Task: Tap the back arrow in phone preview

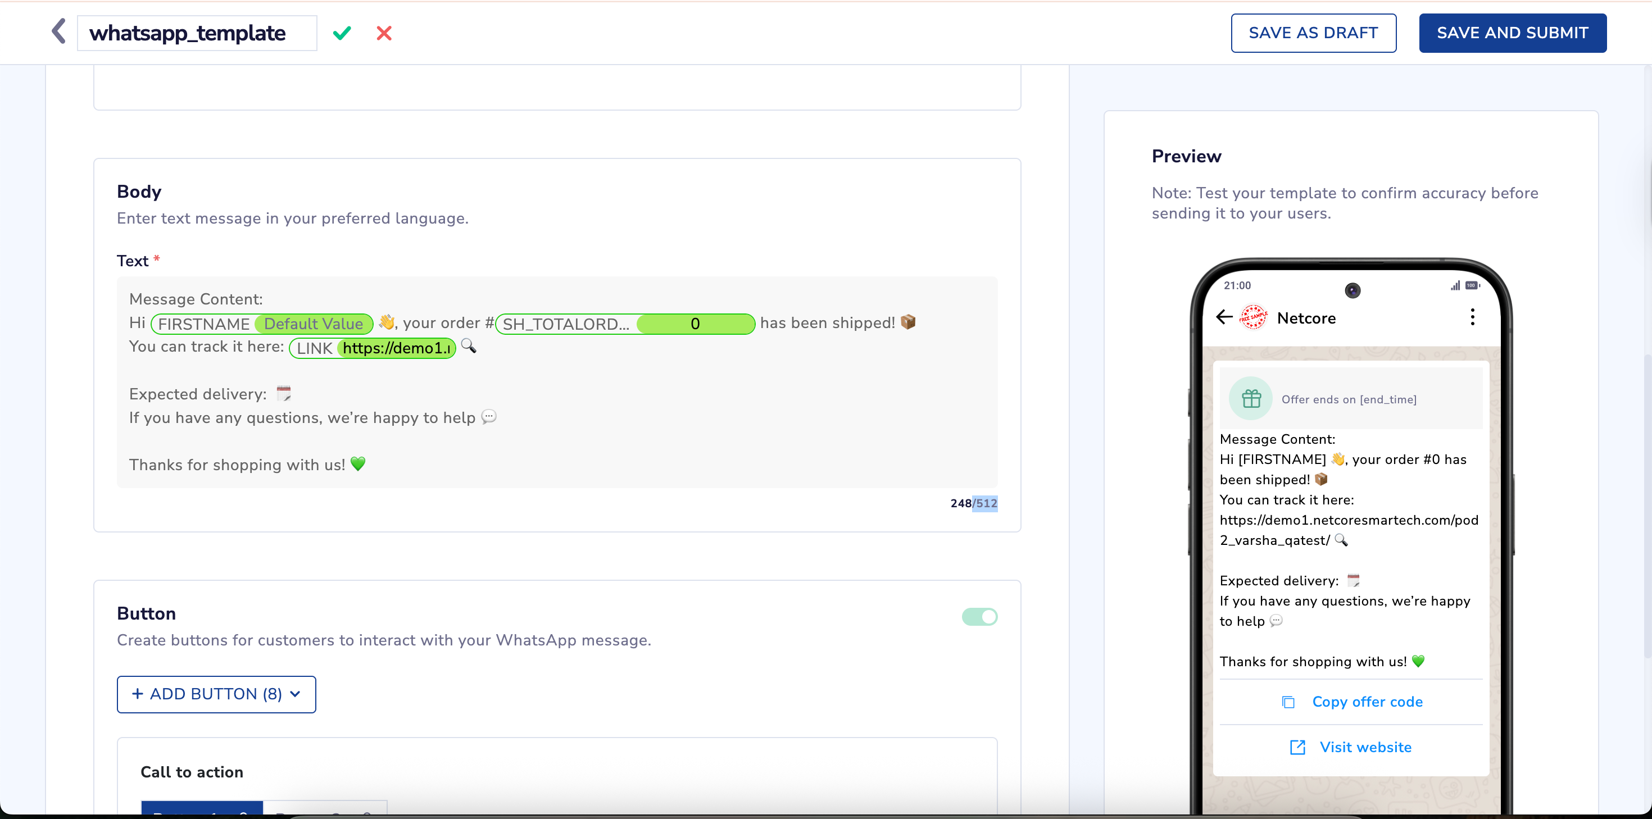Action: point(1224,317)
